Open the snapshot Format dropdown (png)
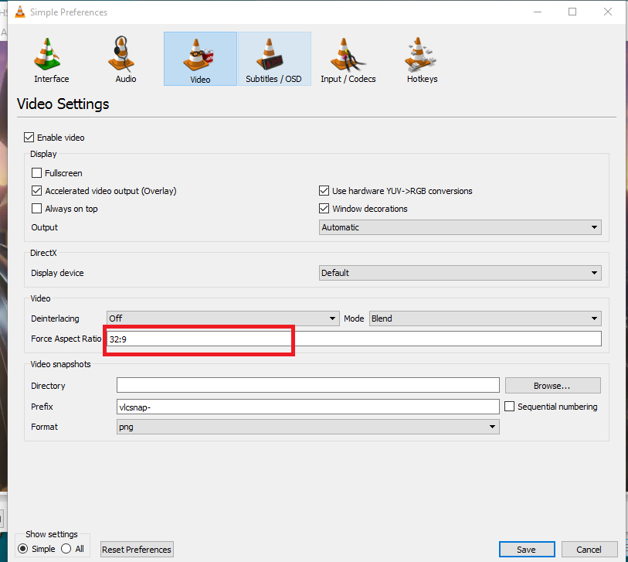This screenshot has width=628, height=562. tap(308, 427)
